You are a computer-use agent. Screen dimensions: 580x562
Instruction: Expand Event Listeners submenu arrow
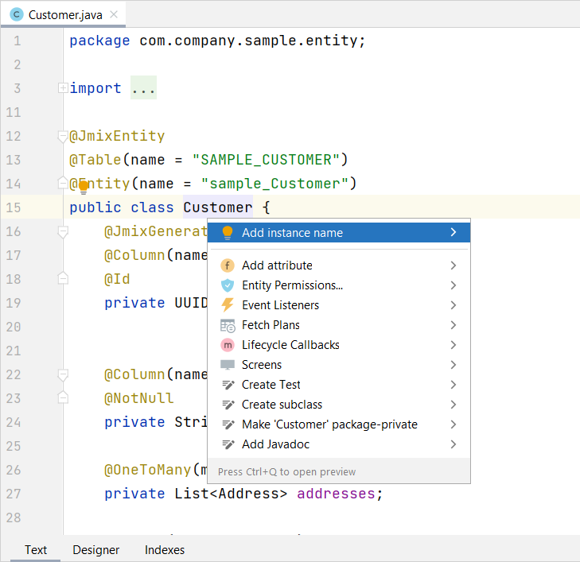(x=453, y=305)
